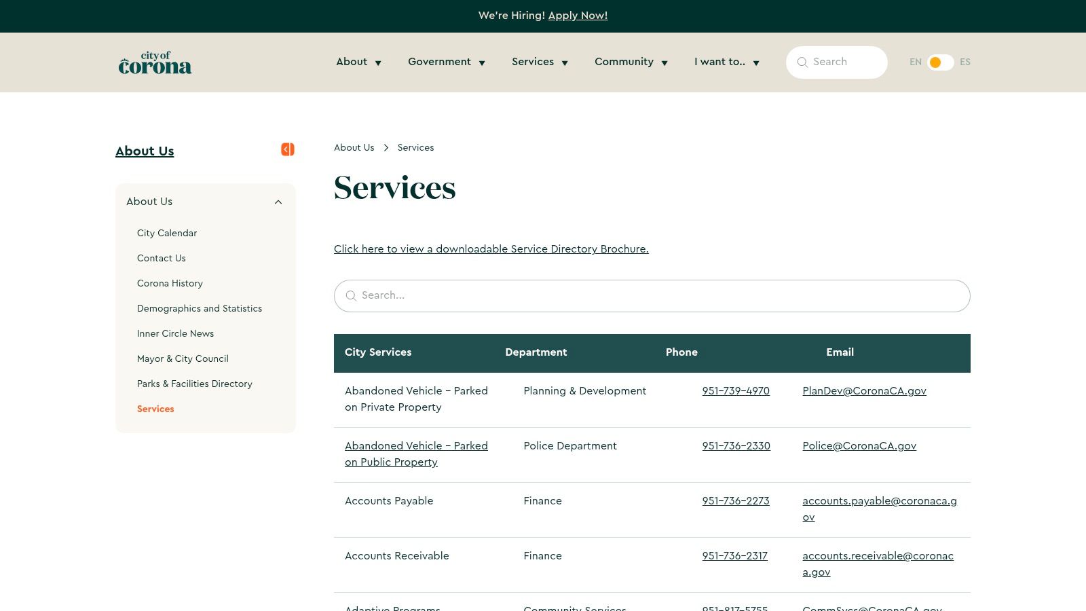Open Mayor & City Council sidebar link
Viewport: 1086px width, 611px height.
183,358
